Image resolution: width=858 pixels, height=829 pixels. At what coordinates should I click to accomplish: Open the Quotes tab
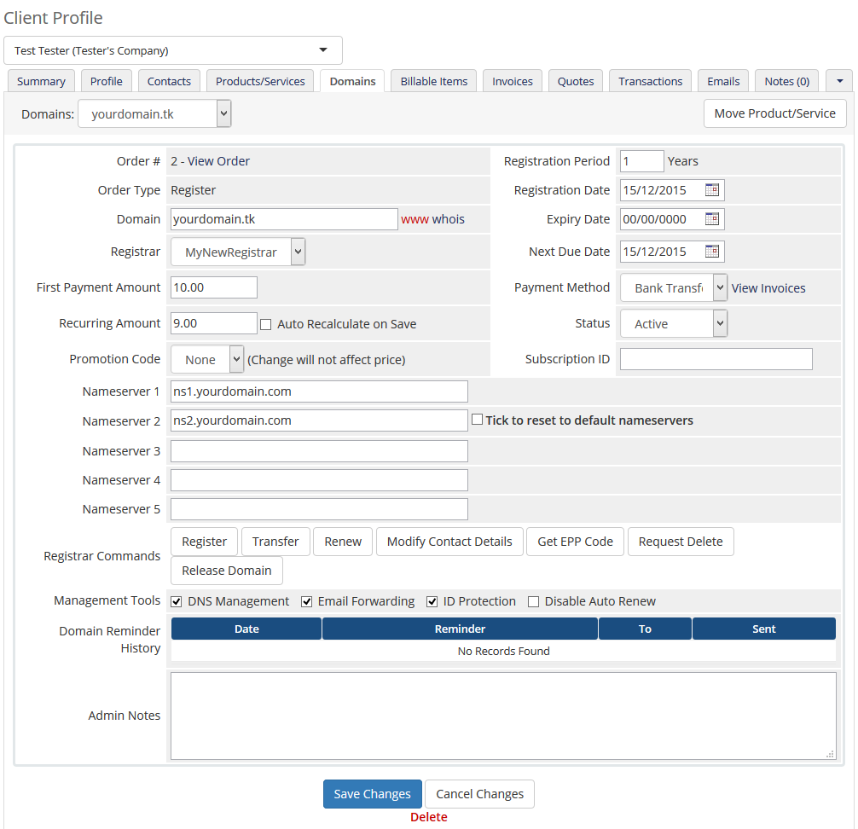(x=576, y=81)
